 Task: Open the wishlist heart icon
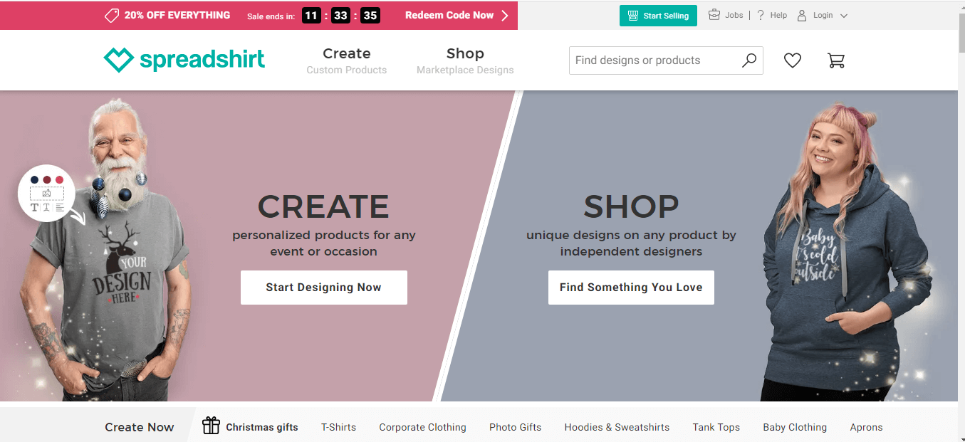(793, 60)
